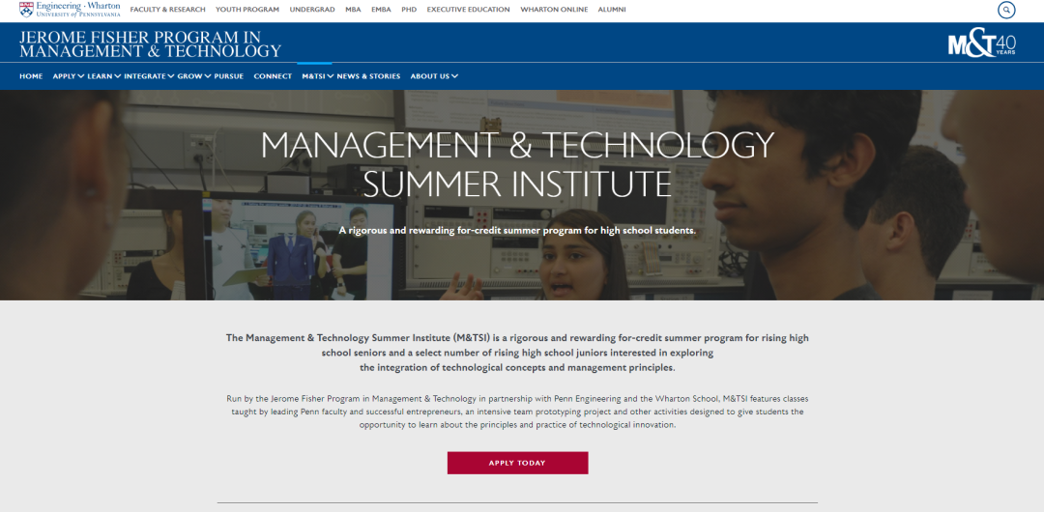Expand the Grow dropdown menu
Image resolution: width=1044 pixels, height=512 pixels.
coord(193,76)
